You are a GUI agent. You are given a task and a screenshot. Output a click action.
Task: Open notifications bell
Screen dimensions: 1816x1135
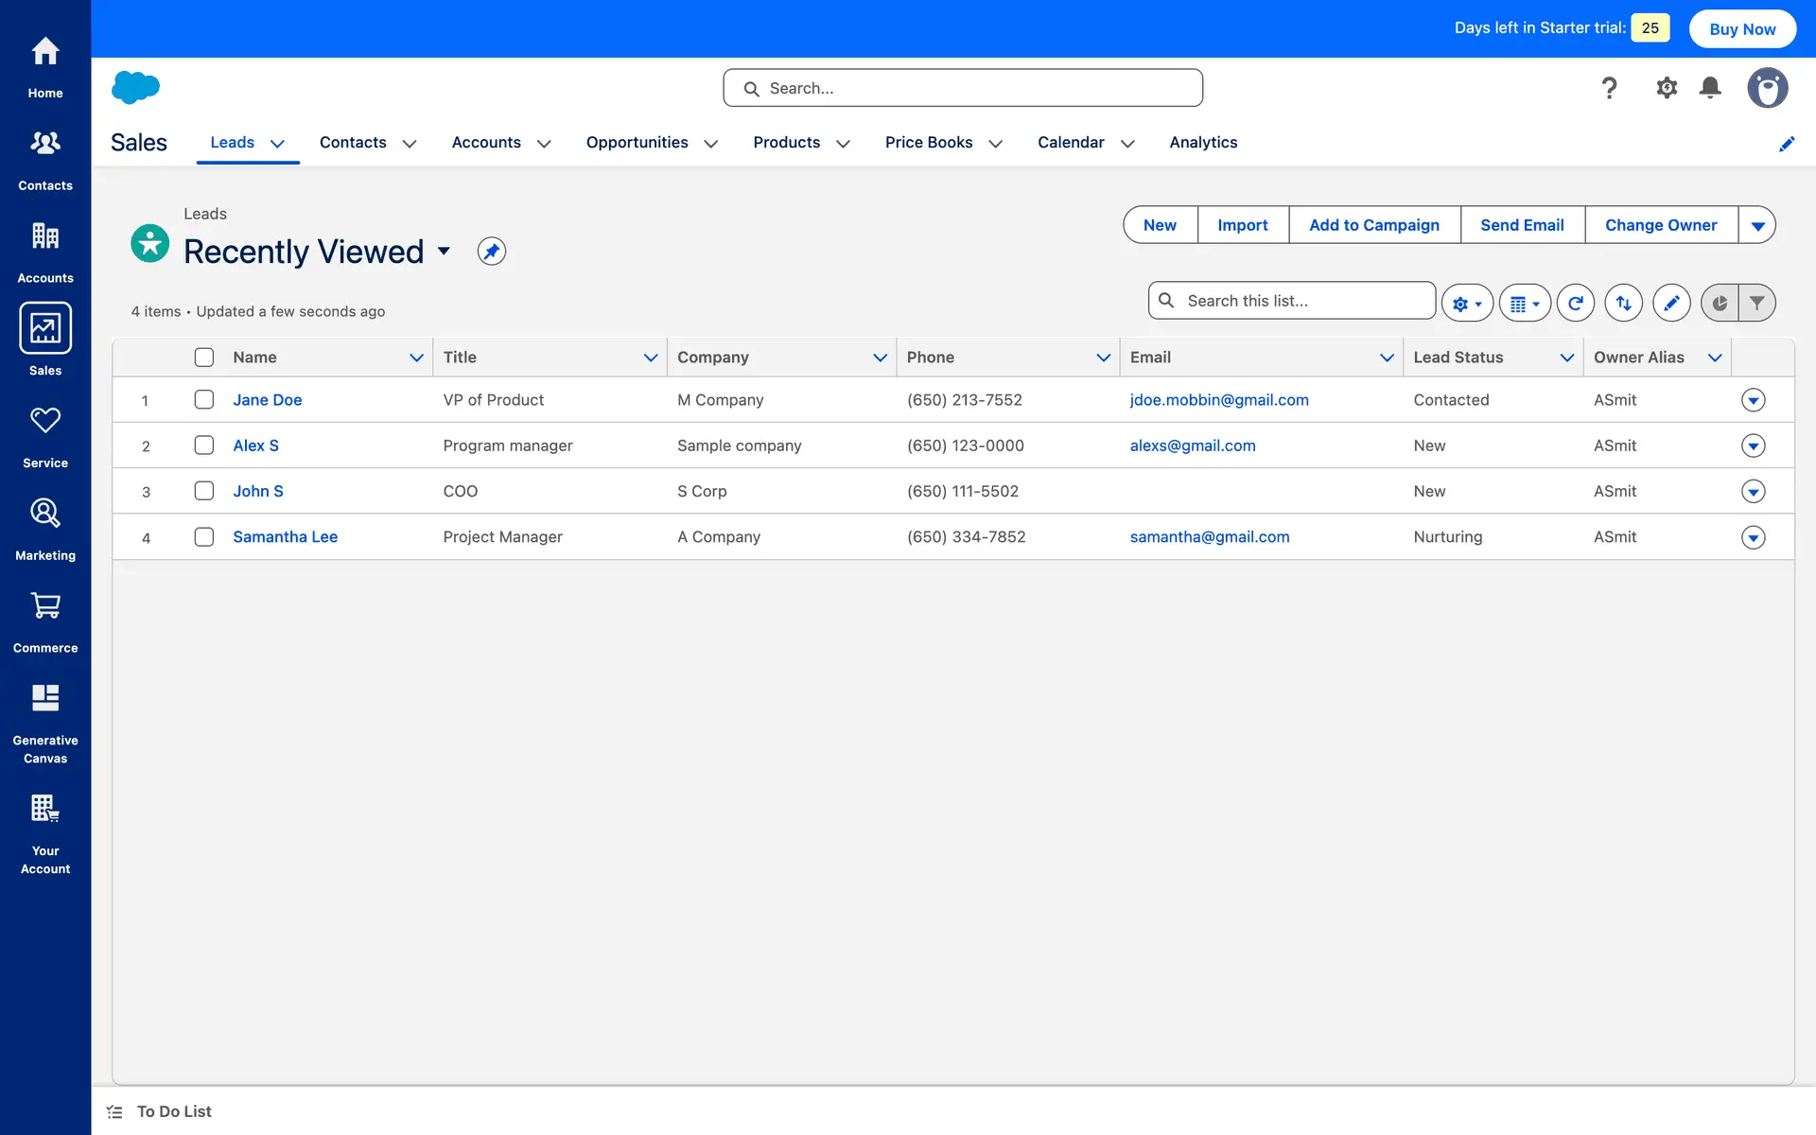1710,88
